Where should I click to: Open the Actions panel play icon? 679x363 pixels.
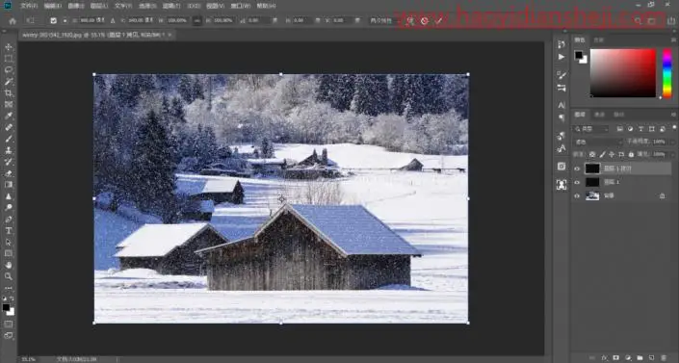(561, 57)
